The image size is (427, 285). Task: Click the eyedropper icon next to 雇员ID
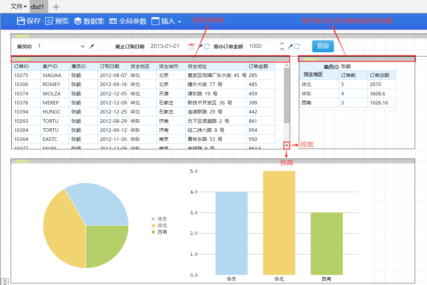coord(92,47)
